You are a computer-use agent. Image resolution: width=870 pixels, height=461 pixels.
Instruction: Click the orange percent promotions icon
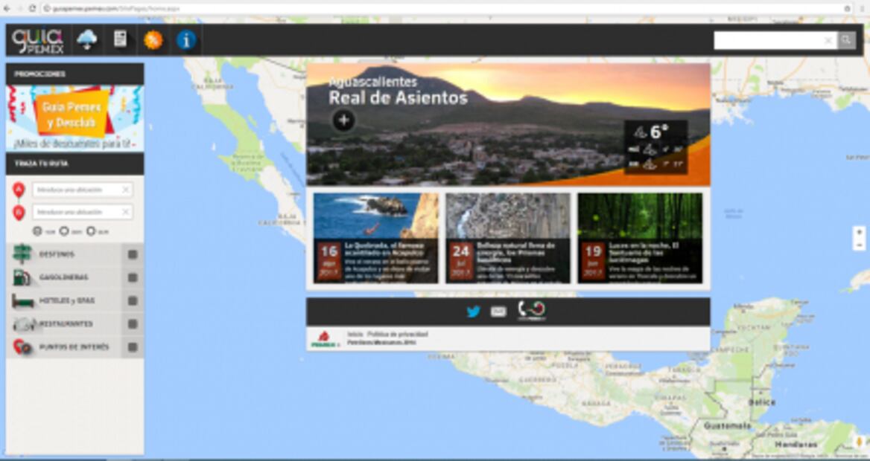153,40
